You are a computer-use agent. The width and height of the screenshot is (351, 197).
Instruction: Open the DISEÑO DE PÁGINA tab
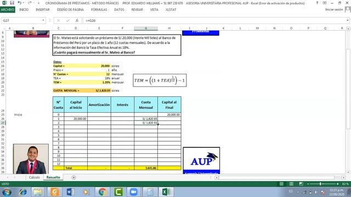[70, 10]
